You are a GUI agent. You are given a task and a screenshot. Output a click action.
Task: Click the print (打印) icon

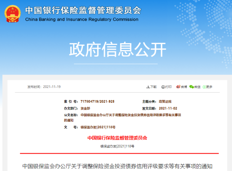click(163, 87)
